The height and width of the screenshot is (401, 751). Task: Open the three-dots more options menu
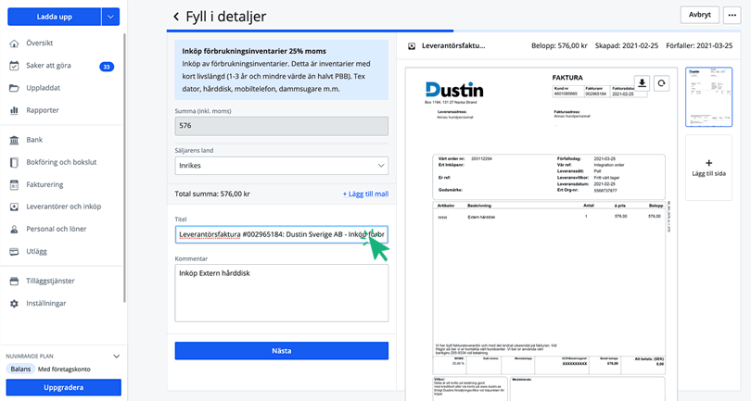(731, 15)
